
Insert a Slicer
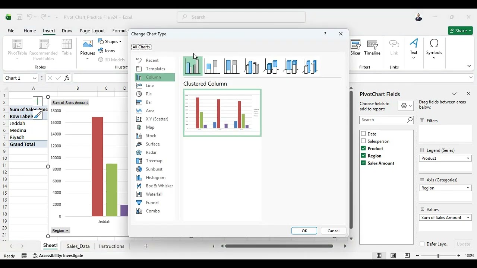click(x=356, y=48)
